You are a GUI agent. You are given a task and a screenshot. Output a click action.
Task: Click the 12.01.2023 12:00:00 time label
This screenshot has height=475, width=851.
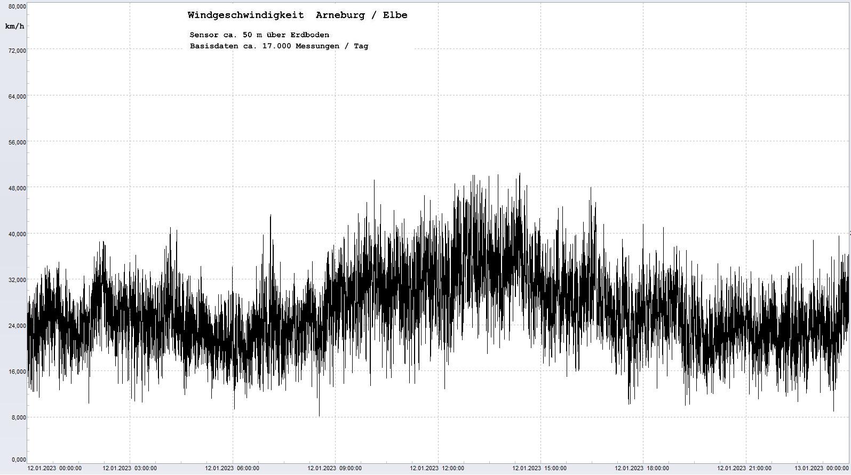click(437, 469)
